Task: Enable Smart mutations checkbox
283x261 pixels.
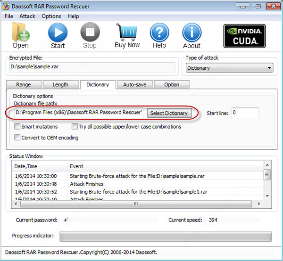Action: coord(17,126)
